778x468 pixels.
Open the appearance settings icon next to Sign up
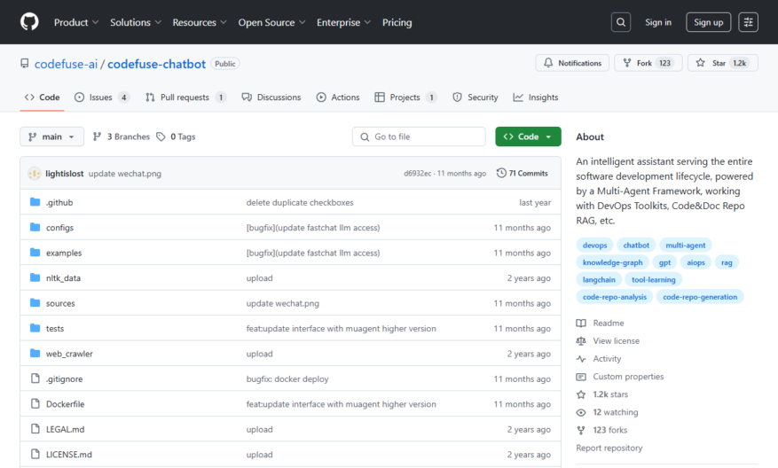tap(748, 22)
